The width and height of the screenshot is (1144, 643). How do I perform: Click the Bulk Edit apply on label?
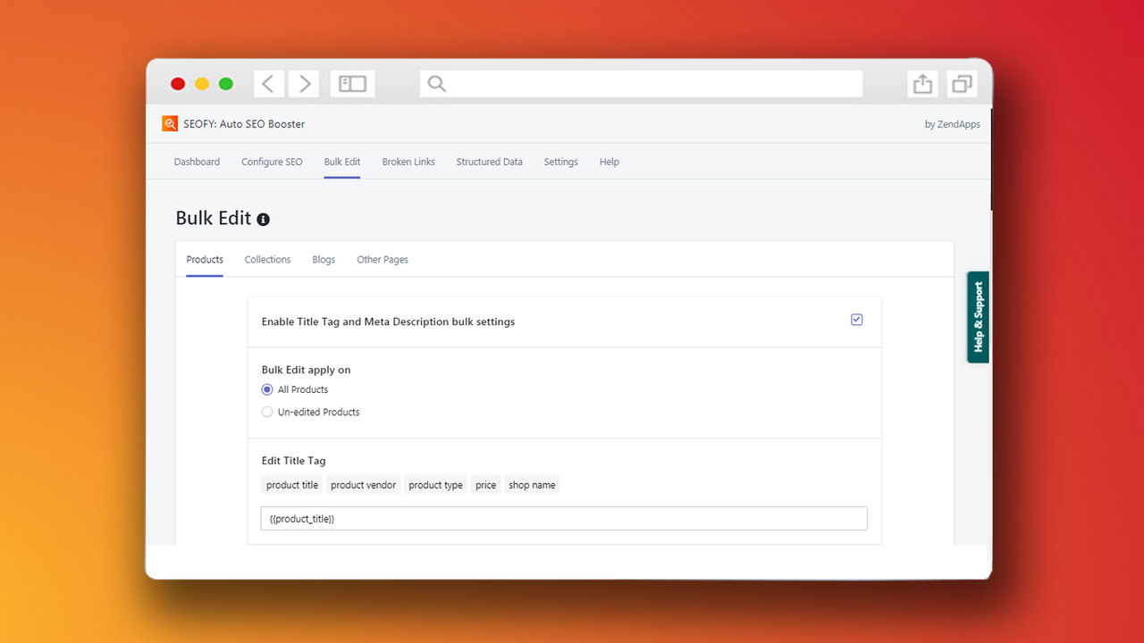306,370
